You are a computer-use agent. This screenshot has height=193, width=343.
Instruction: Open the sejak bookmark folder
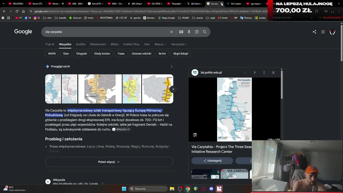211,18
